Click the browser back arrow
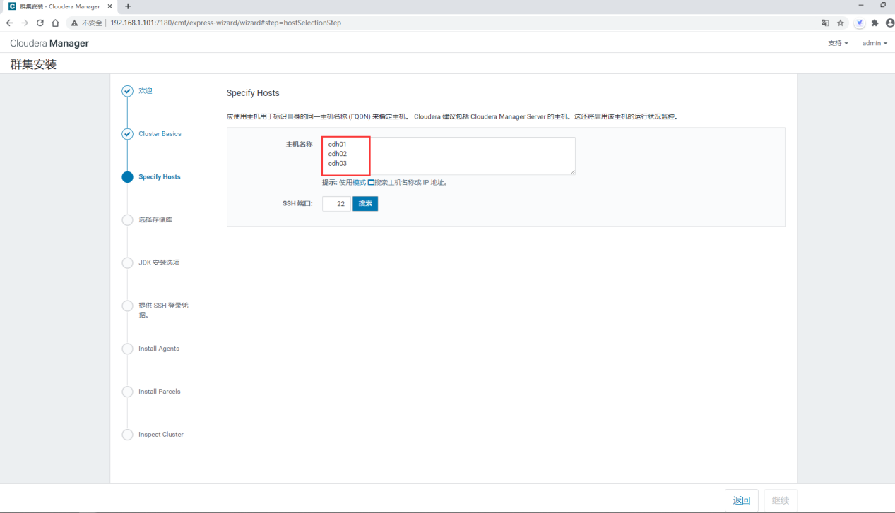 [9, 23]
